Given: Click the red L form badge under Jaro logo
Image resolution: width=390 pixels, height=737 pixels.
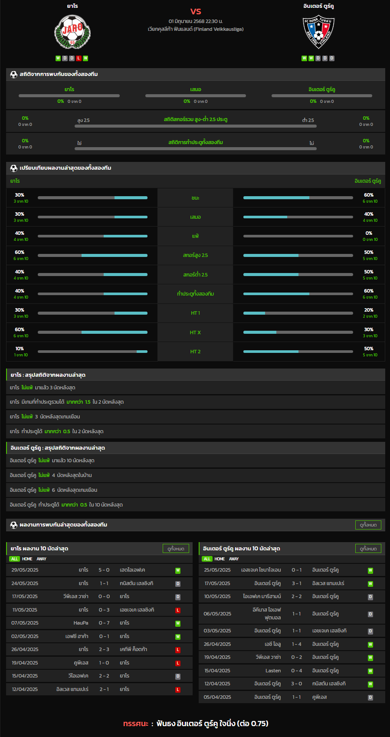Looking at the screenshot, I should click(79, 58).
